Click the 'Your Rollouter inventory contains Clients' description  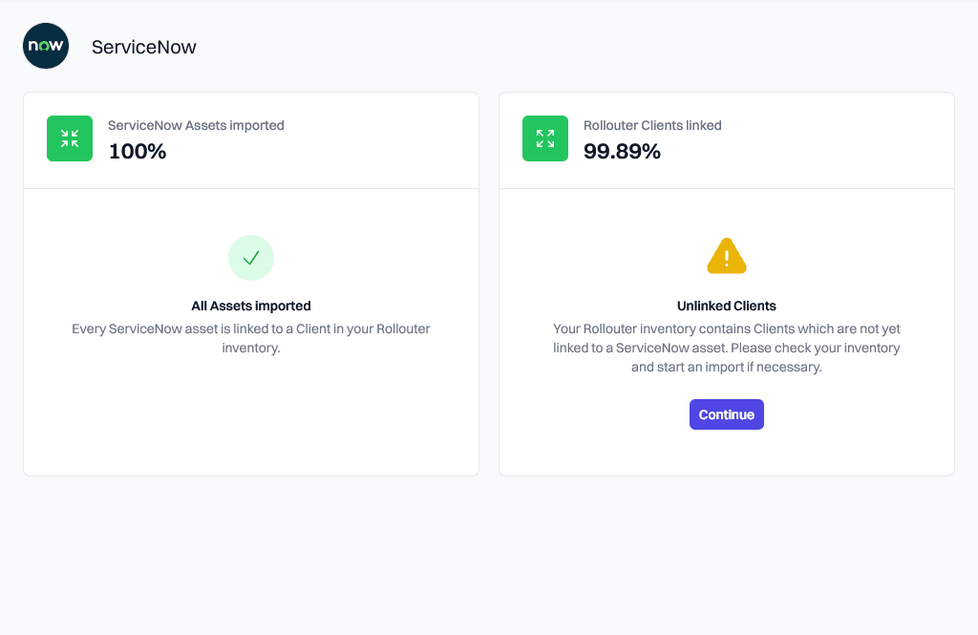coord(727,348)
